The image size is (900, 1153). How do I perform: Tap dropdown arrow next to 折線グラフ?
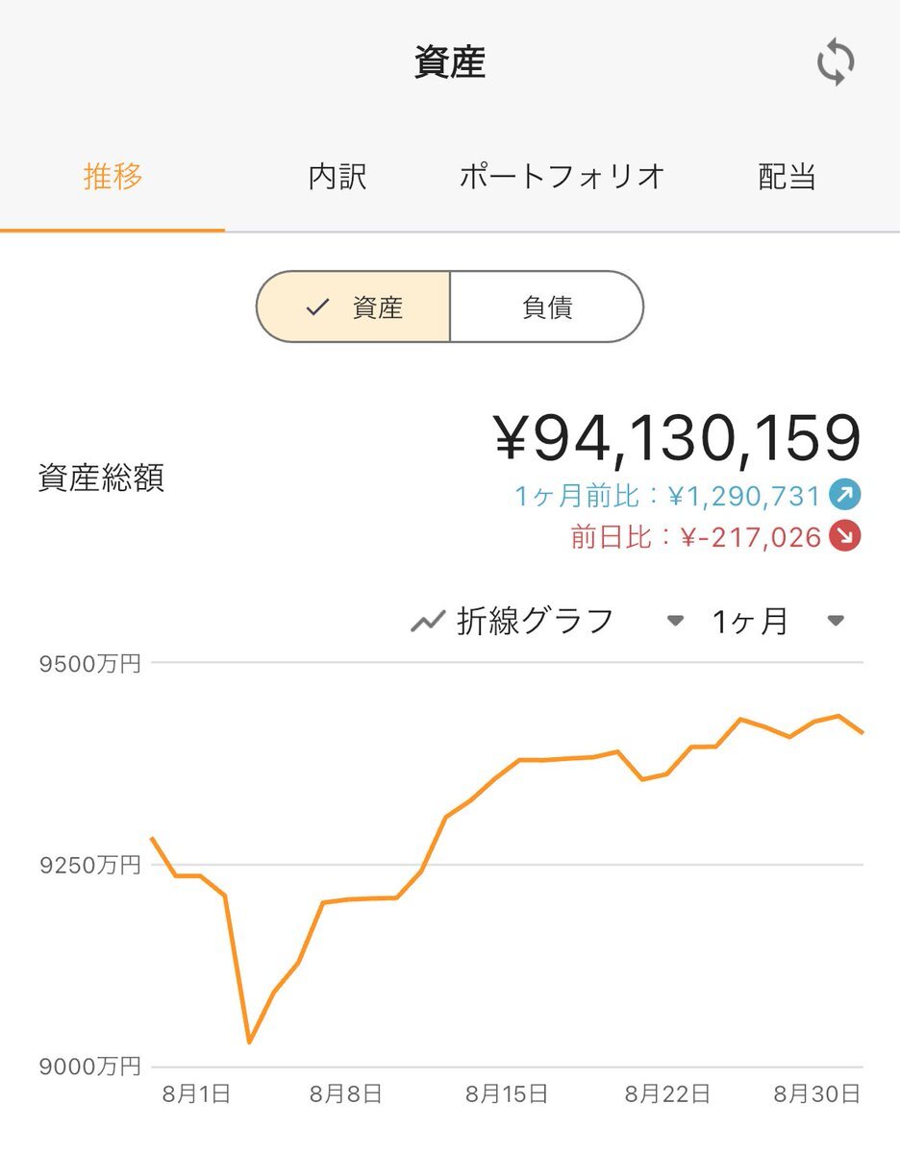click(675, 622)
